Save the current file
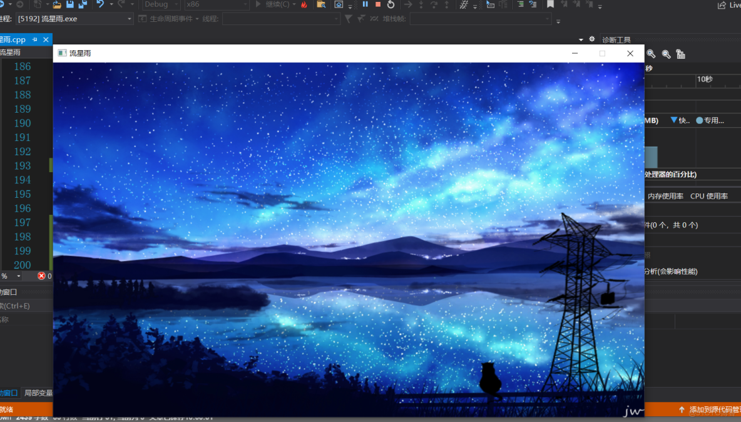 (70, 4)
